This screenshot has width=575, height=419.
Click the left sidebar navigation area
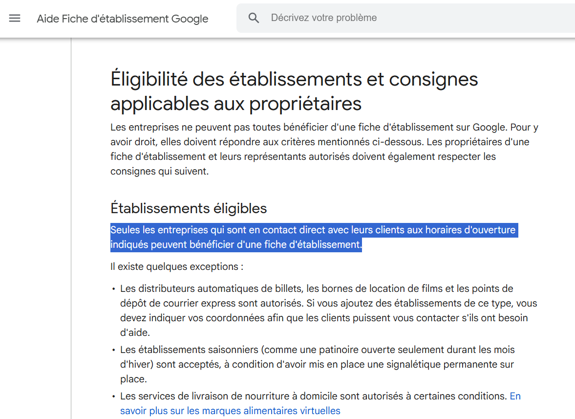click(34, 220)
